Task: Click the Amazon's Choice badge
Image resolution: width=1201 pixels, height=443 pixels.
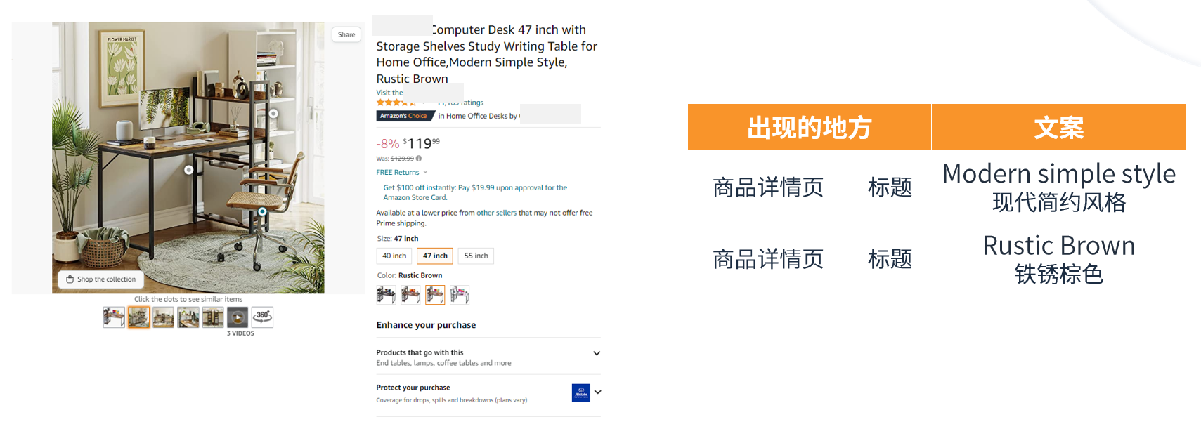Action: (404, 116)
